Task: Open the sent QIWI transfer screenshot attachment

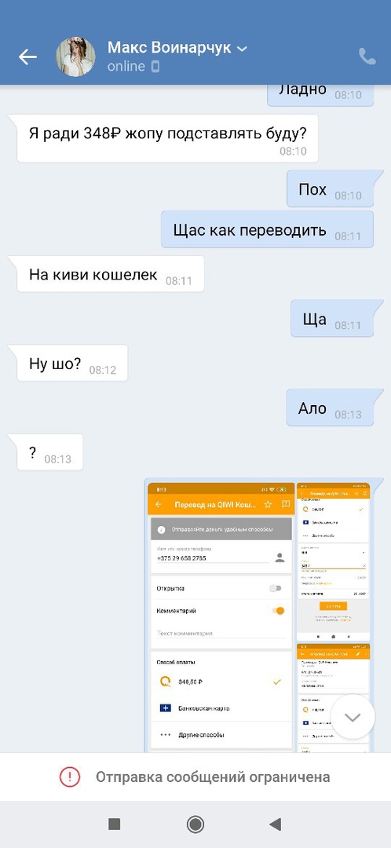Action: 258,616
